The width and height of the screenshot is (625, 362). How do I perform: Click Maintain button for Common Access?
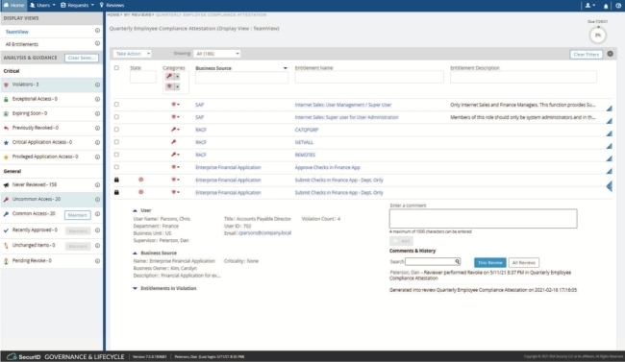[77, 215]
